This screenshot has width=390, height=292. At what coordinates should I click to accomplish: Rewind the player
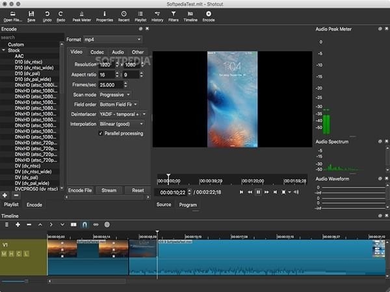pyautogui.click(x=250, y=192)
